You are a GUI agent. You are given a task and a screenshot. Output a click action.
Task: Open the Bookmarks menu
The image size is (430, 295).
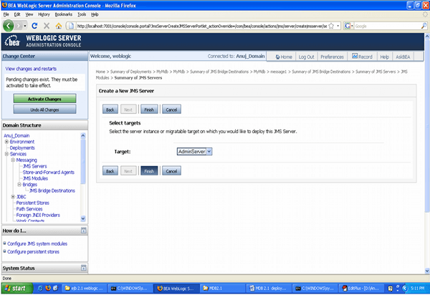64,14
